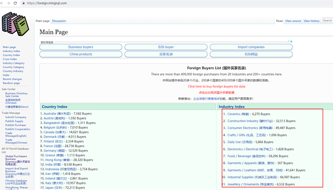Switch to the Discussion tab

pyautogui.click(x=59, y=21)
